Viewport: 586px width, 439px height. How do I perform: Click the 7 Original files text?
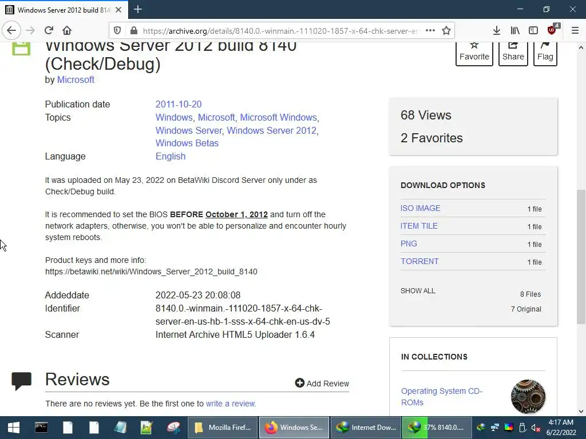[x=526, y=309]
